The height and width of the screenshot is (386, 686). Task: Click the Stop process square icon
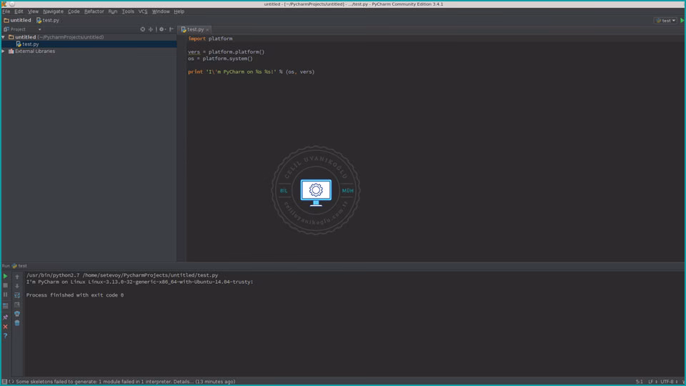point(5,285)
